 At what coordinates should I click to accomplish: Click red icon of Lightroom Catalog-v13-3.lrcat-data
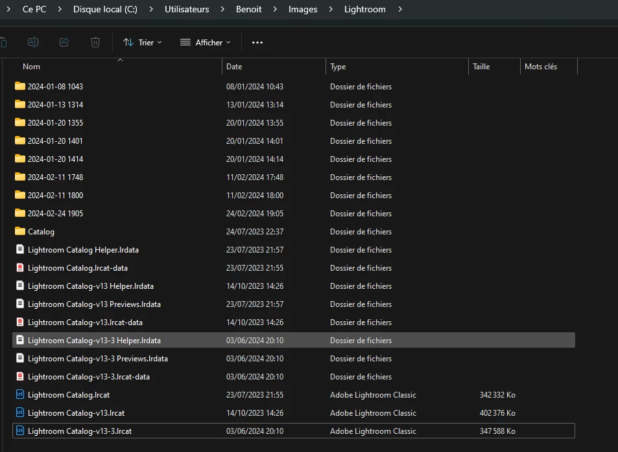[x=19, y=376]
